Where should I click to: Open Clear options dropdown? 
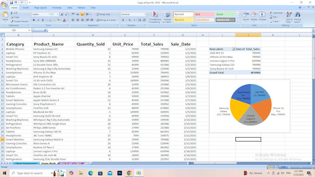(x=275, y=21)
